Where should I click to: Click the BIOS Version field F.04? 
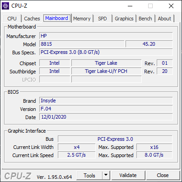click(106, 109)
